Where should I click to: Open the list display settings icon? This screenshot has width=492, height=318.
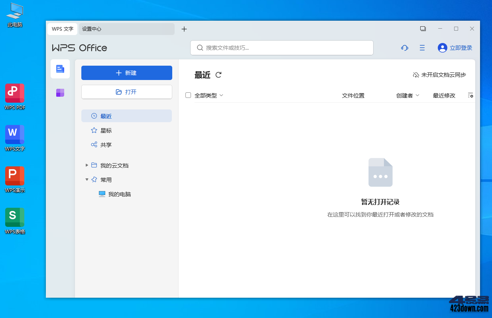(470, 96)
